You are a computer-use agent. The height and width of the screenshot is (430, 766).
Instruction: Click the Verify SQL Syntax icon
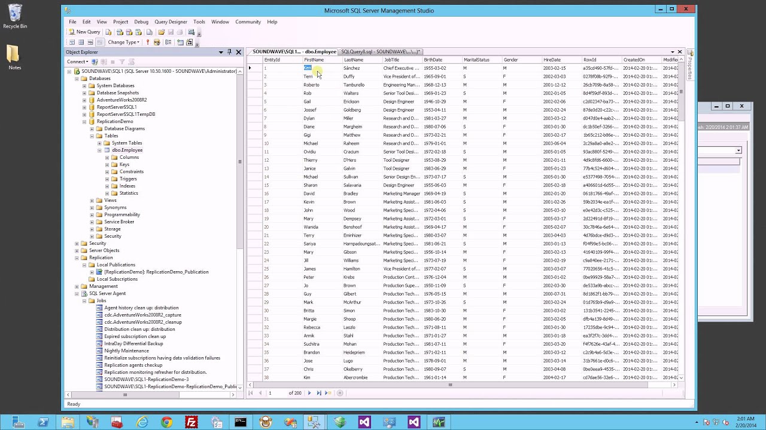click(157, 42)
